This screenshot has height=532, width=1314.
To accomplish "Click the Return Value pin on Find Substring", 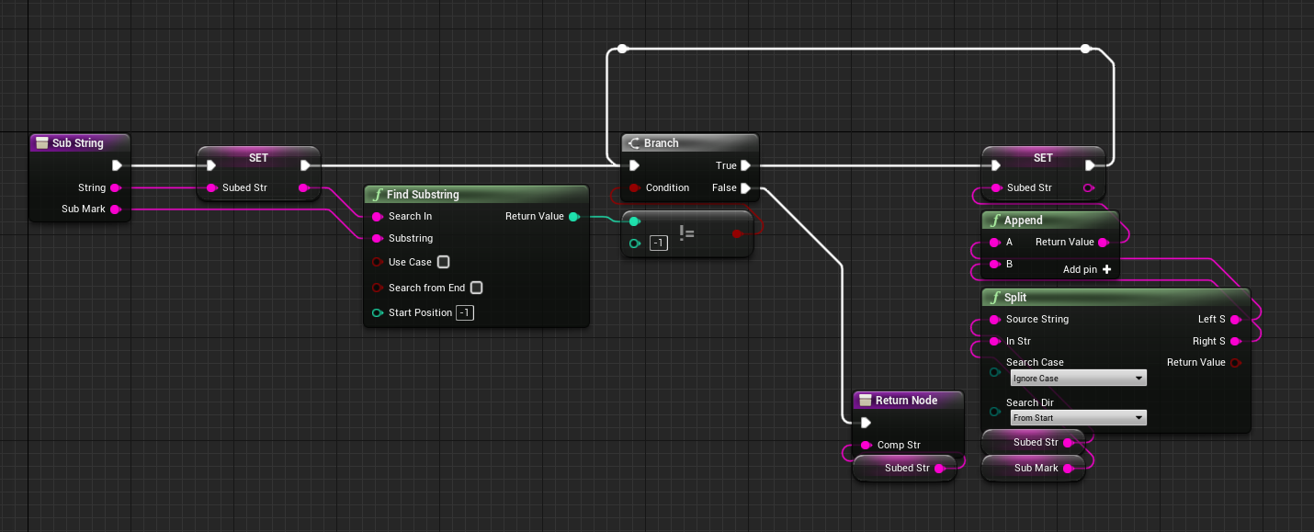I will point(574,216).
